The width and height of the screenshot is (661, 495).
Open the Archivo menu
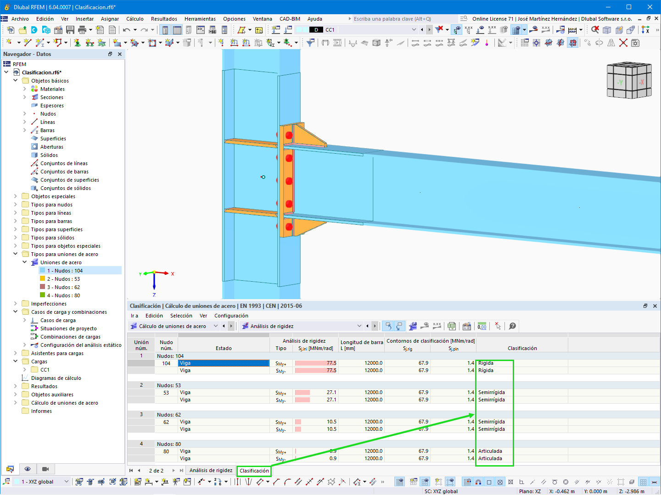tap(20, 19)
